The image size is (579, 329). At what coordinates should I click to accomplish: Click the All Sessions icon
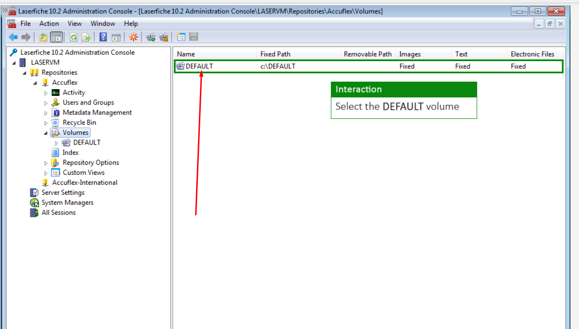(x=34, y=213)
